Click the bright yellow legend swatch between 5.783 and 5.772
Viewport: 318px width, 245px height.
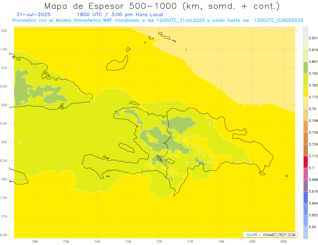point(306,91)
